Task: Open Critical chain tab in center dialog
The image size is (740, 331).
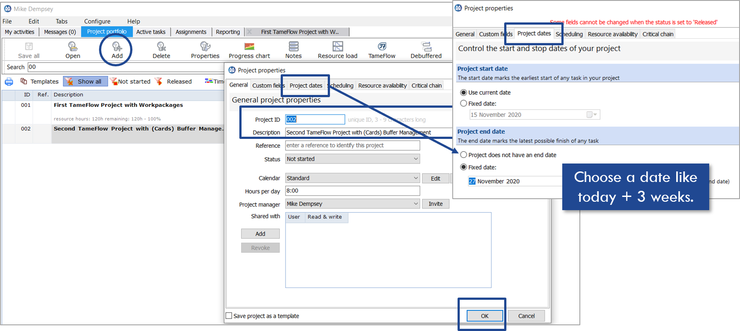Action: point(426,85)
